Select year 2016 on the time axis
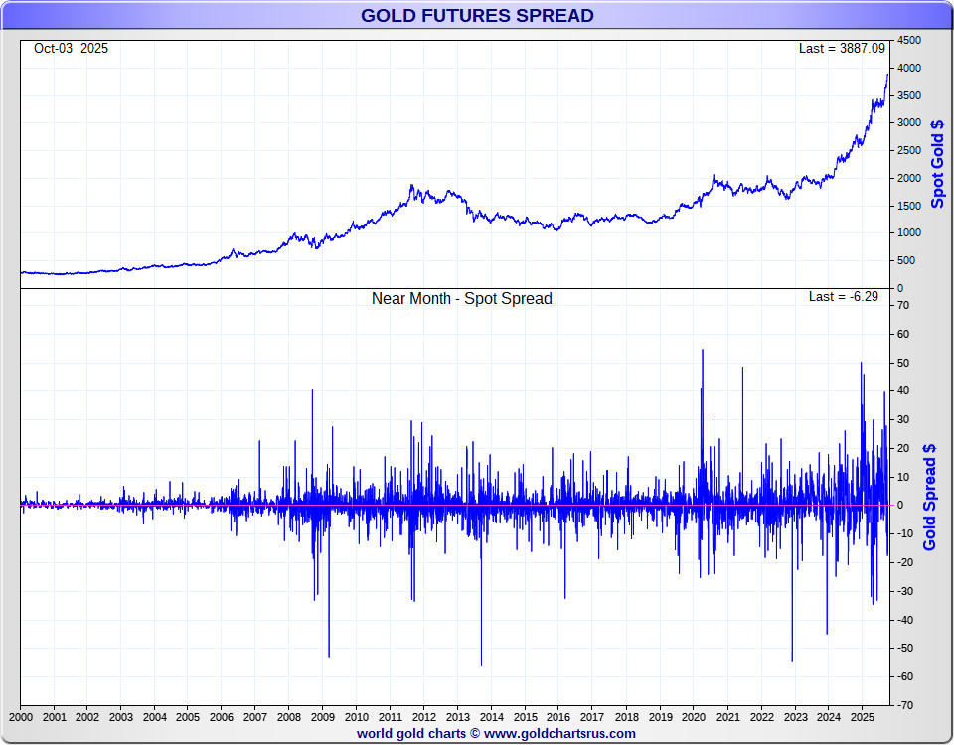The image size is (954, 745). [x=558, y=717]
